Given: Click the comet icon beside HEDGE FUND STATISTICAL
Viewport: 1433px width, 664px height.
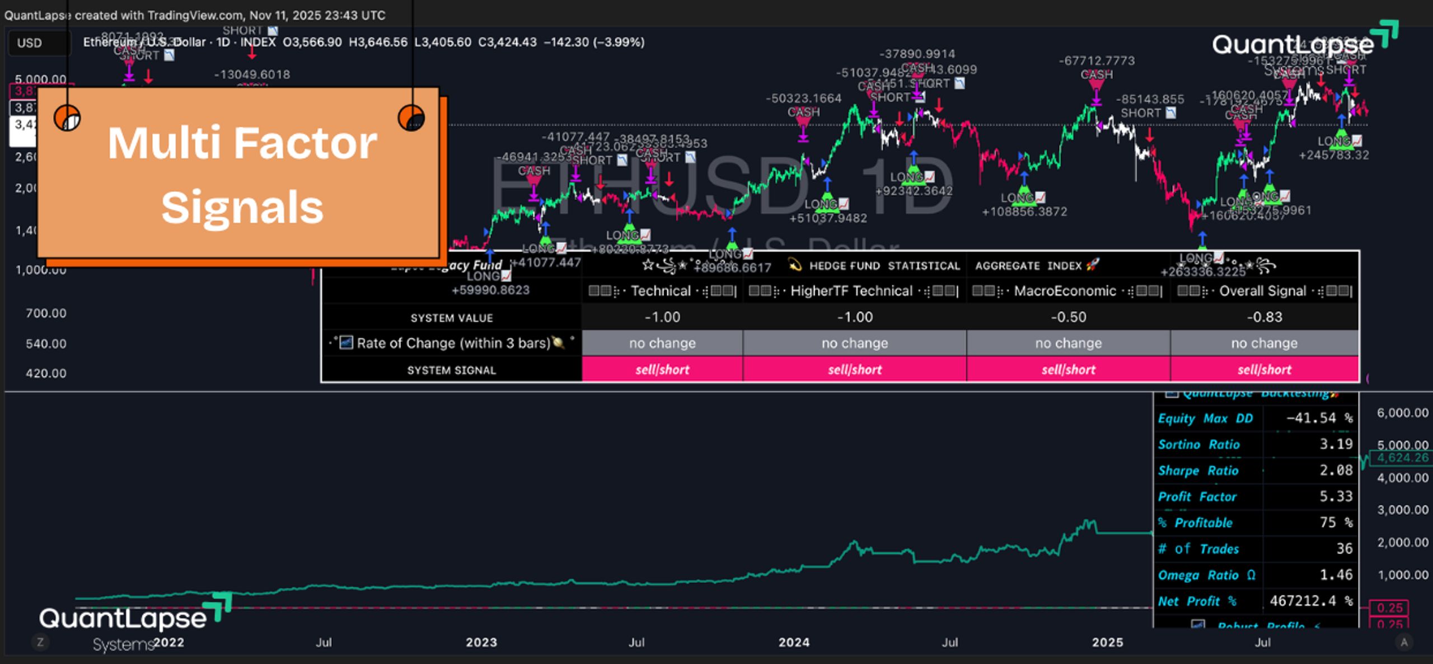Looking at the screenshot, I should (x=795, y=265).
